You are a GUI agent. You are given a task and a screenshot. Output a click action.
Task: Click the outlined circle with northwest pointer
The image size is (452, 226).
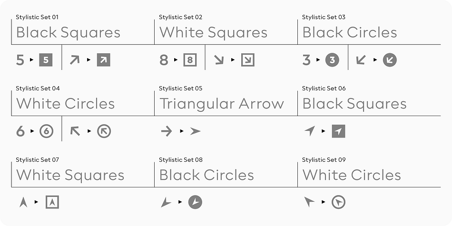point(338,202)
